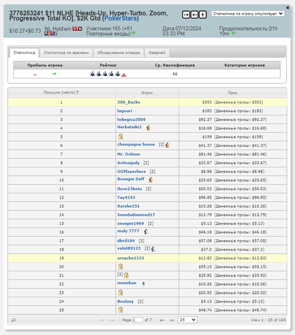Click the lock icon in position 5 row
The height and width of the screenshot is (335, 295).
121,136
